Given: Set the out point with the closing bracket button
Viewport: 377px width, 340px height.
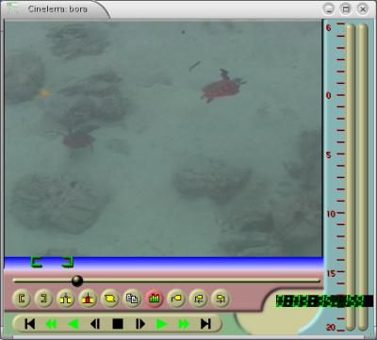Looking at the screenshot, I should click(x=43, y=299).
